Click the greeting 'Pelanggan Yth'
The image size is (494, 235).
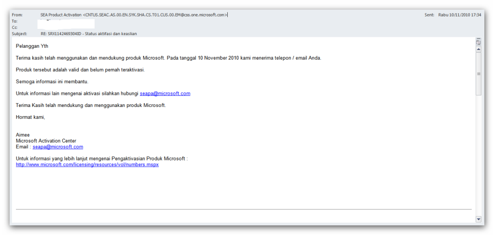[32, 46]
